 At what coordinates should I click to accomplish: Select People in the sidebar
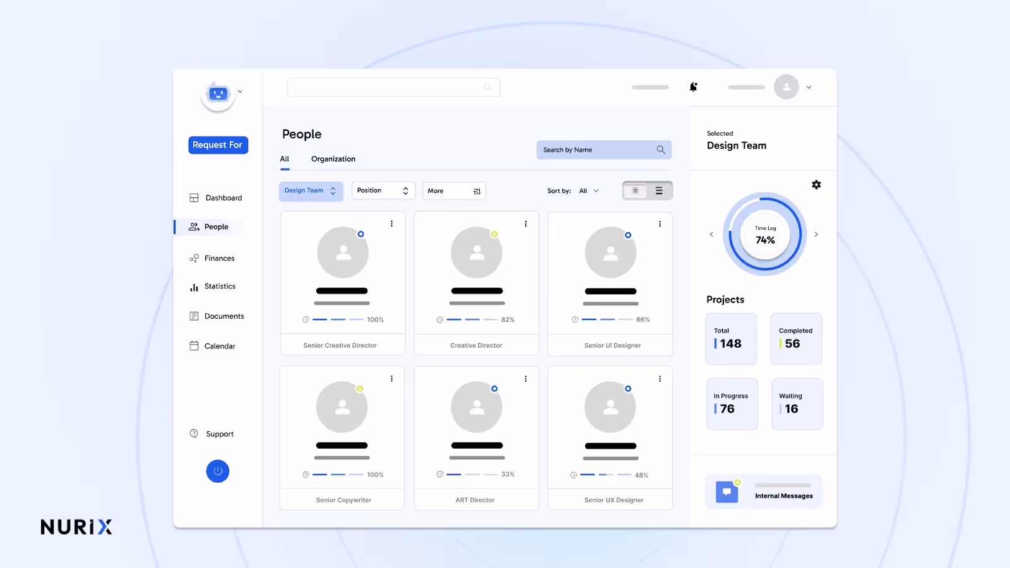click(x=209, y=227)
